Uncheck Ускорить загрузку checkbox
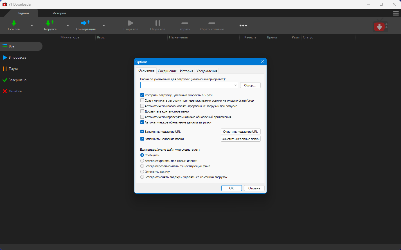Viewport: 401px width, 250px height. [142, 95]
